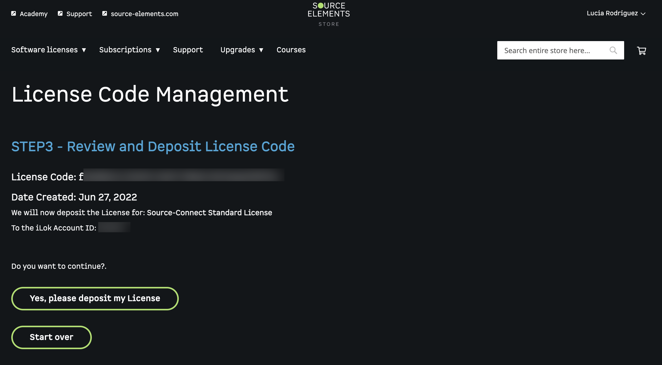Screen dimensions: 662x365
Task: Expand the Upgrades dropdown arrow
Action: [261, 50]
